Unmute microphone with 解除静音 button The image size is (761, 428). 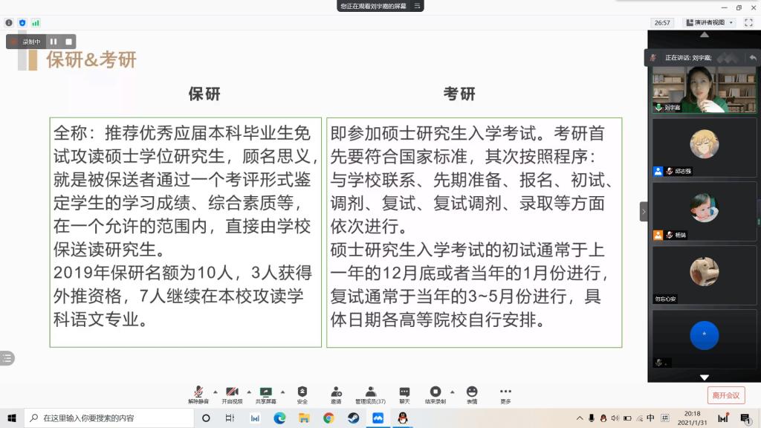[198, 394]
